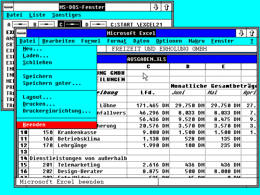Click the Lfd. heading cell
260x195 pixels.
[148, 92]
